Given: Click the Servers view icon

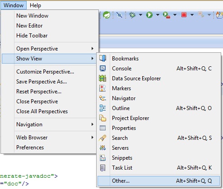Looking at the screenshot, I should pyautogui.click(x=102, y=148).
